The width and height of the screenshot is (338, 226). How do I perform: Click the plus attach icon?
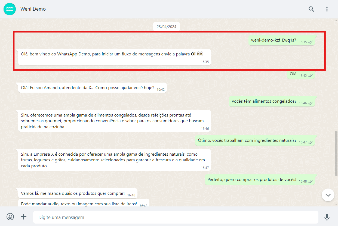click(24, 217)
